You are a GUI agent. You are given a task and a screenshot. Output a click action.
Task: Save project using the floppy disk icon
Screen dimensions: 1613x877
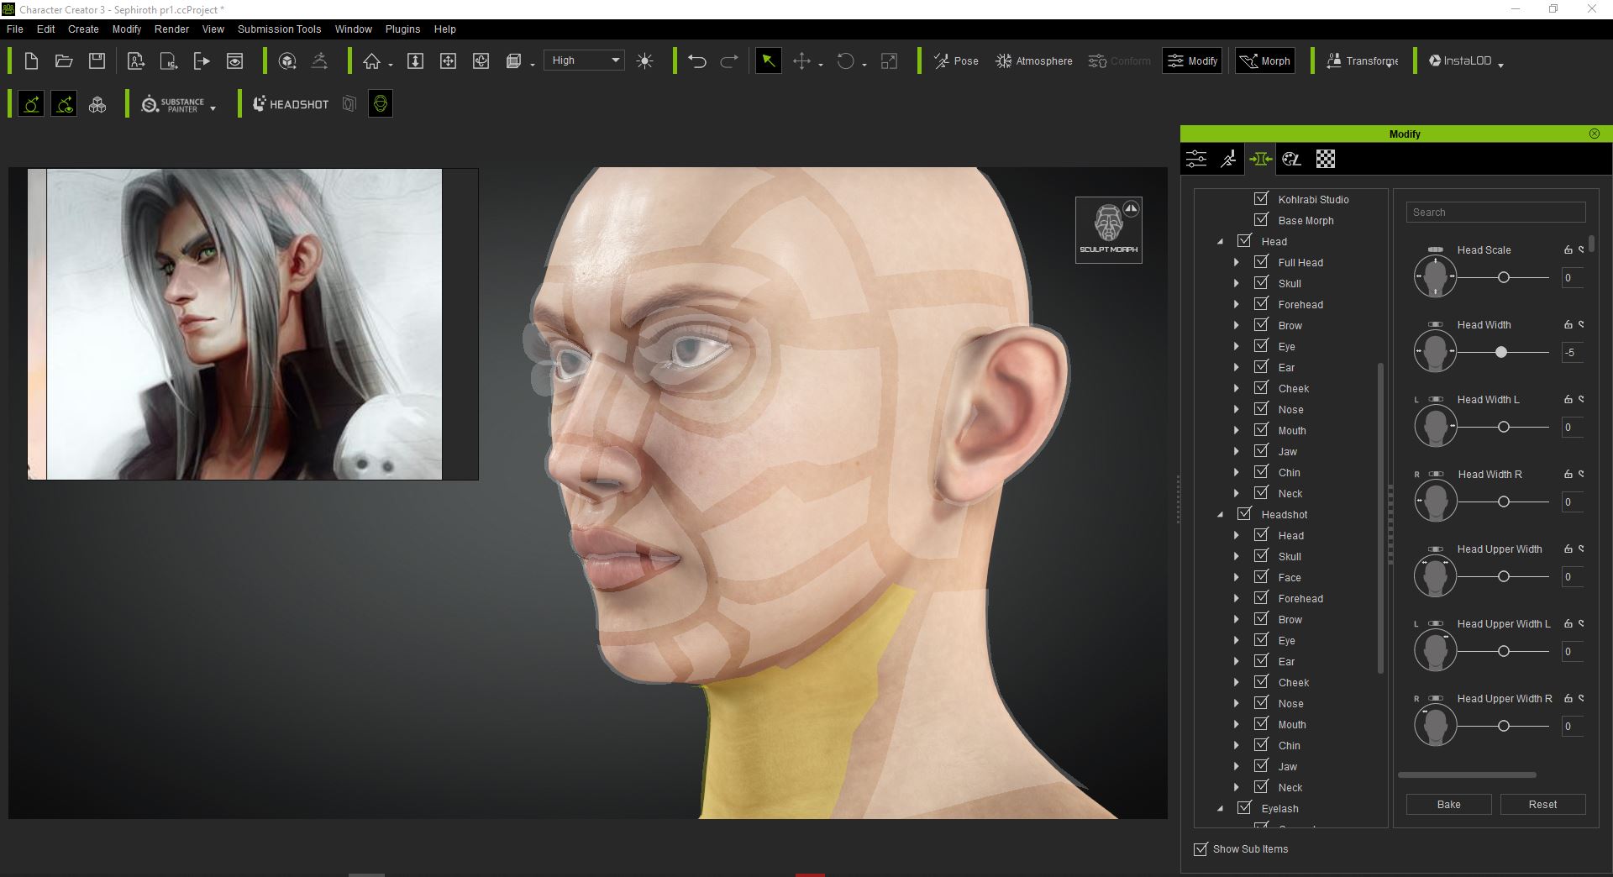97,60
